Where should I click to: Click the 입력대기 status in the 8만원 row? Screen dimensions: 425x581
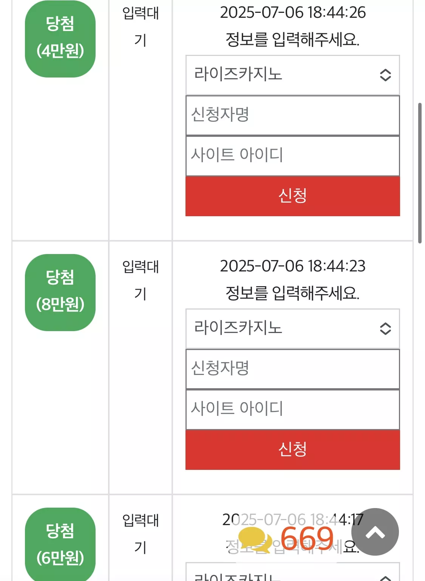click(x=141, y=280)
